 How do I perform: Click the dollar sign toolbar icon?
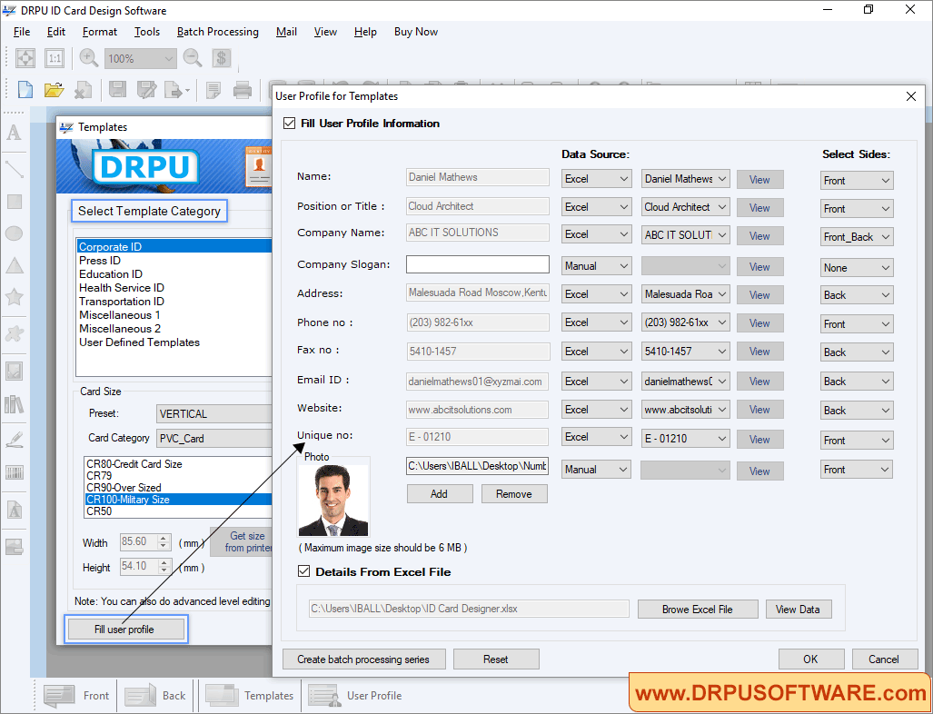click(222, 58)
